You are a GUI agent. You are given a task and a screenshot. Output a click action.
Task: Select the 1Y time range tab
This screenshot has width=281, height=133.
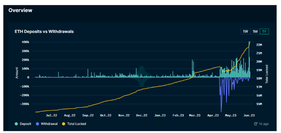click(x=264, y=31)
